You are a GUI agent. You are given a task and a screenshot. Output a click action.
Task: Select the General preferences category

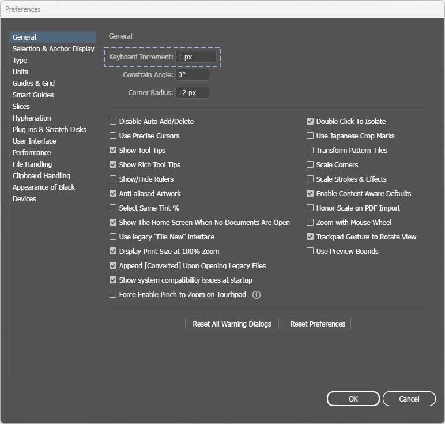click(54, 37)
